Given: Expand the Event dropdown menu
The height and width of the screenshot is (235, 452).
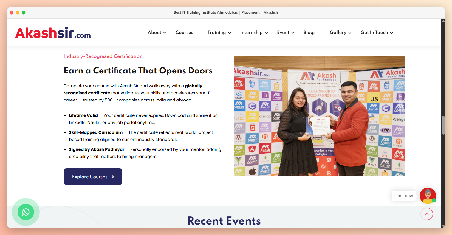Looking at the screenshot, I should [286, 33].
